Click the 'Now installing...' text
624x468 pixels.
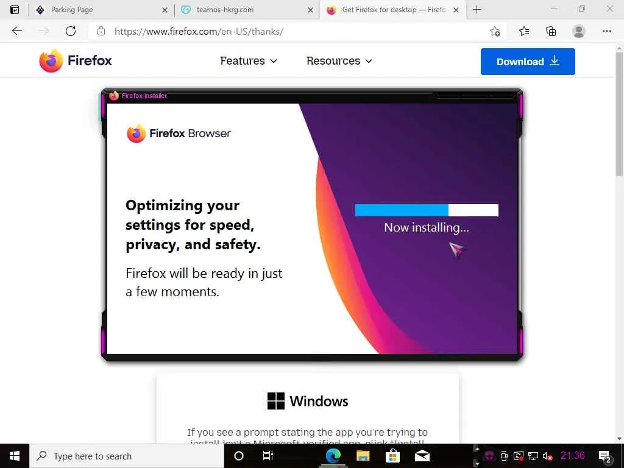(427, 227)
